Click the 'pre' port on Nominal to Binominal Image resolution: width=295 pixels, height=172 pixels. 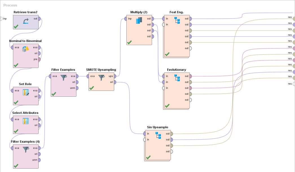coord(39,59)
